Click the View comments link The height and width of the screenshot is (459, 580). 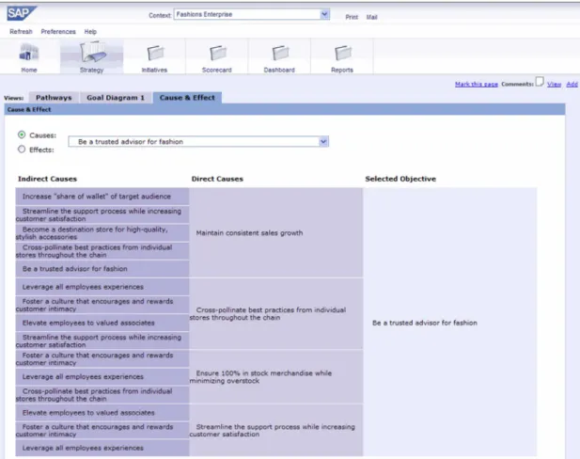point(554,85)
